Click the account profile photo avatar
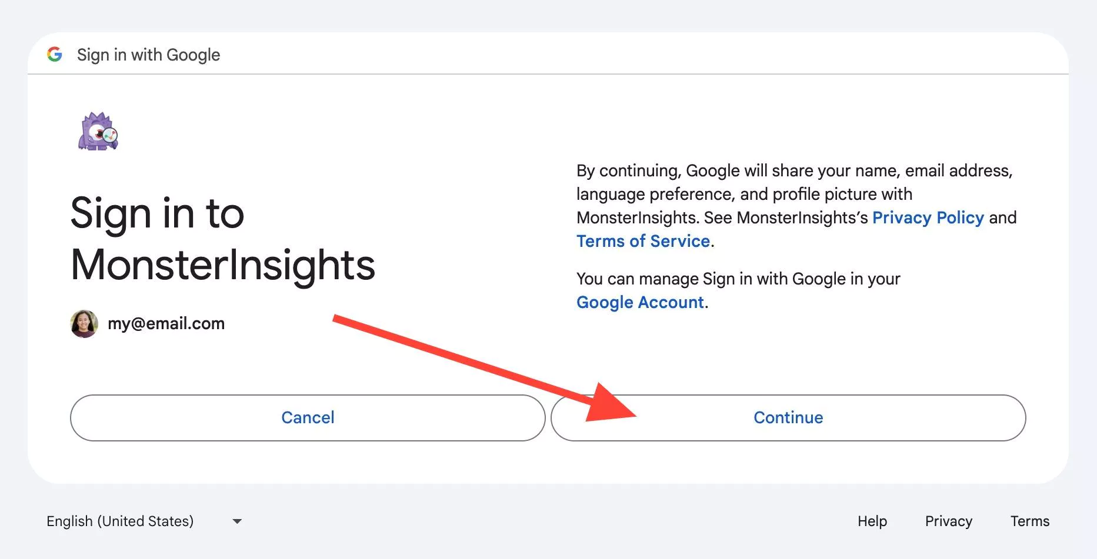Image resolution: width=1097 pixels, height=559 pixels. (84, 324)
